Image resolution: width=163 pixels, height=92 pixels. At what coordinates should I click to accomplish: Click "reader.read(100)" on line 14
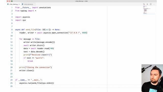[x=45, y=48]
